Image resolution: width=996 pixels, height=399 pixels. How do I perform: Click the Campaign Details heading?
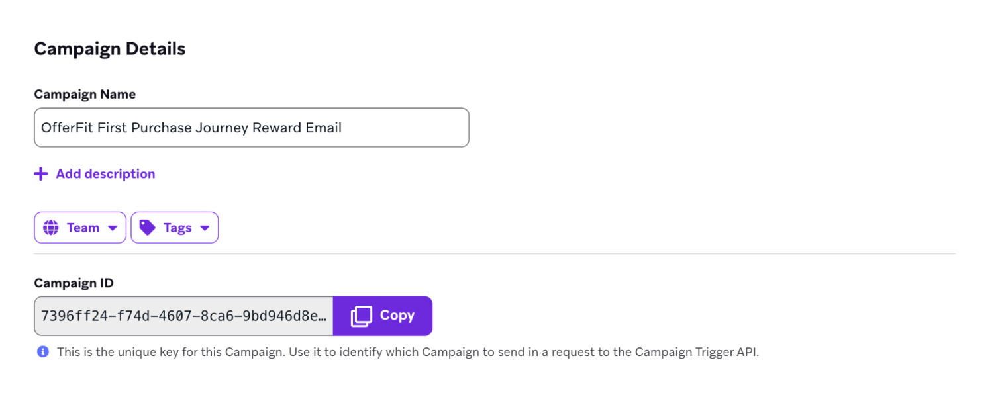coord(110,49)
